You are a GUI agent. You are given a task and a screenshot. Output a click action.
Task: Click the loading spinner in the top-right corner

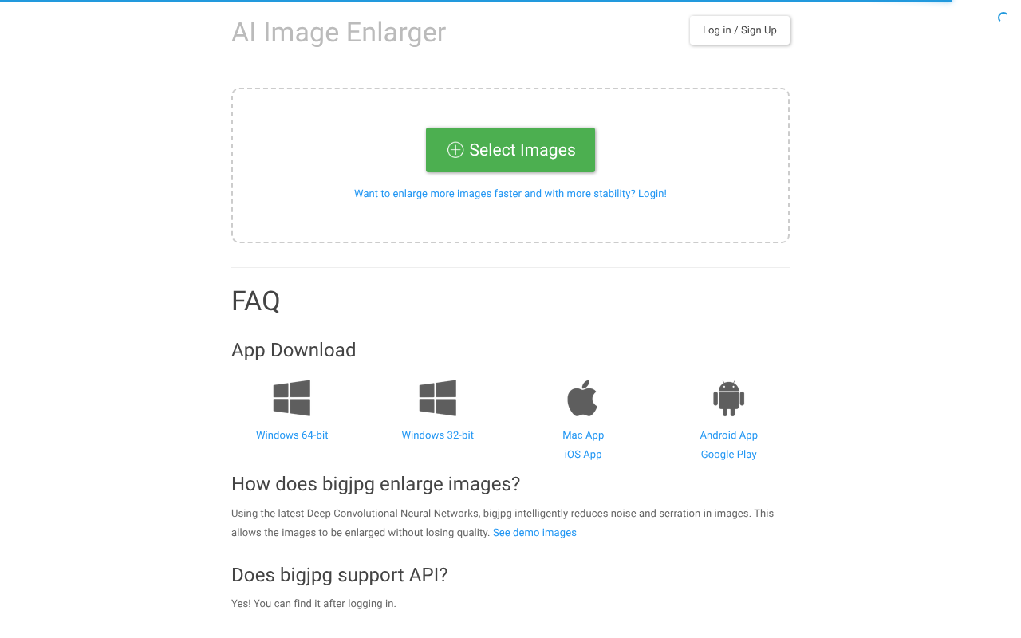pos(1003,18)
